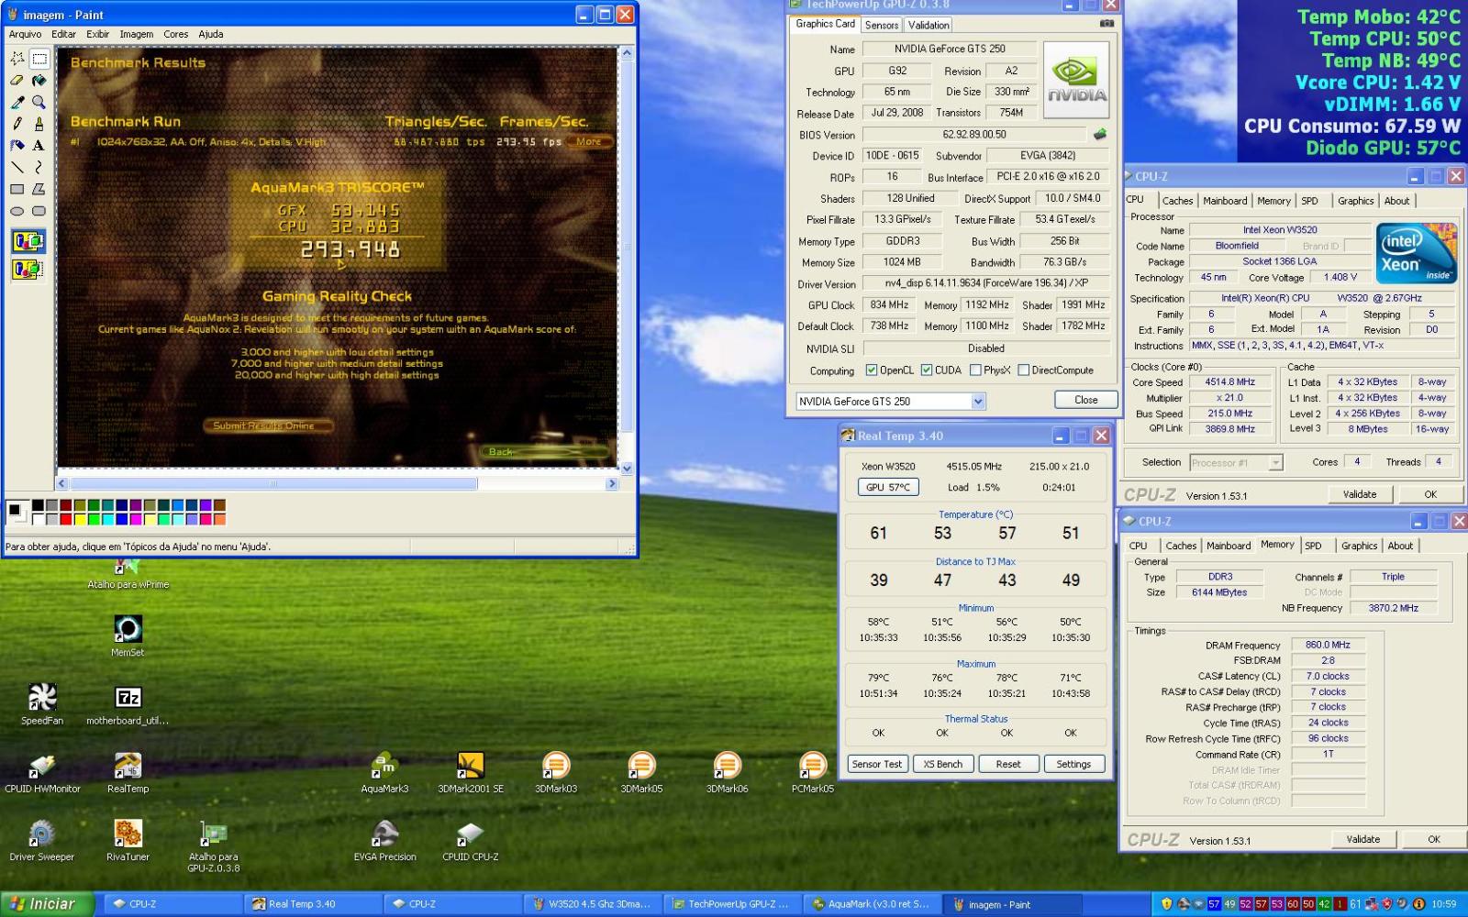Toggle the DirectCompute checkbox in GPU-Z
1468x917 pixels.
[x=1023, y=370]
